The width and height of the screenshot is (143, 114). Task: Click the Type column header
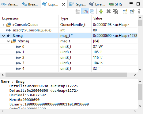click(75, 18)
